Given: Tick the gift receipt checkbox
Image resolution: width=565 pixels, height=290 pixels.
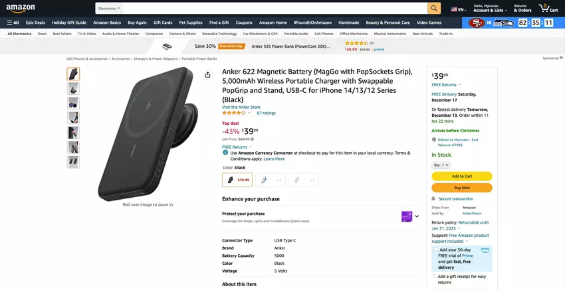Looking at the screenshot, I should coord(434,276).
